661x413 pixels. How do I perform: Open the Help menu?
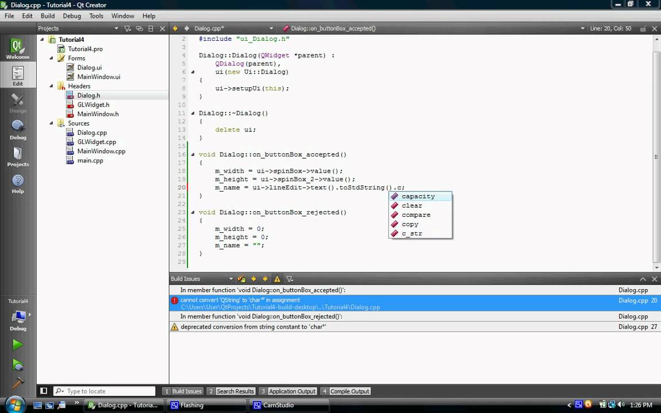149,15
